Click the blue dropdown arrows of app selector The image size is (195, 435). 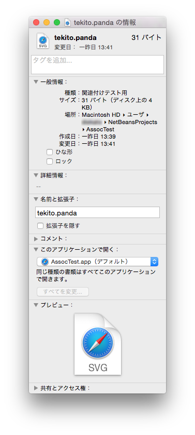[x=154, y=262]
